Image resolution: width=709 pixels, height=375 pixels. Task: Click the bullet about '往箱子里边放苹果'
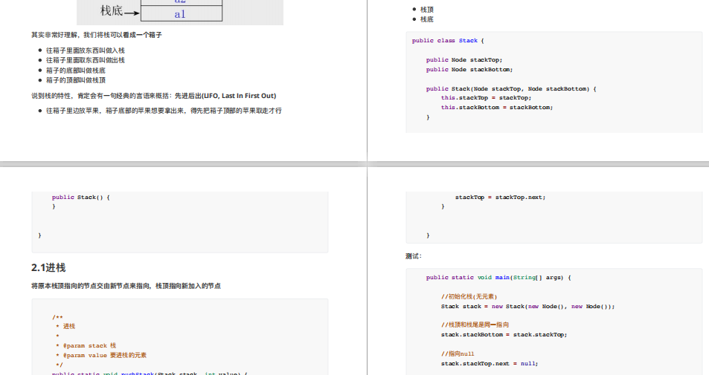click(164, 111)
